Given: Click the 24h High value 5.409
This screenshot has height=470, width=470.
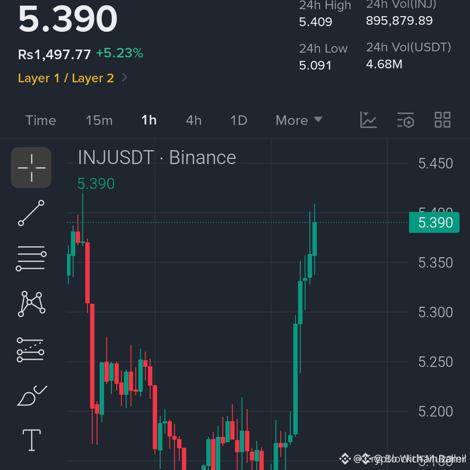Looking at the screenshot, I should coord(316,22).
